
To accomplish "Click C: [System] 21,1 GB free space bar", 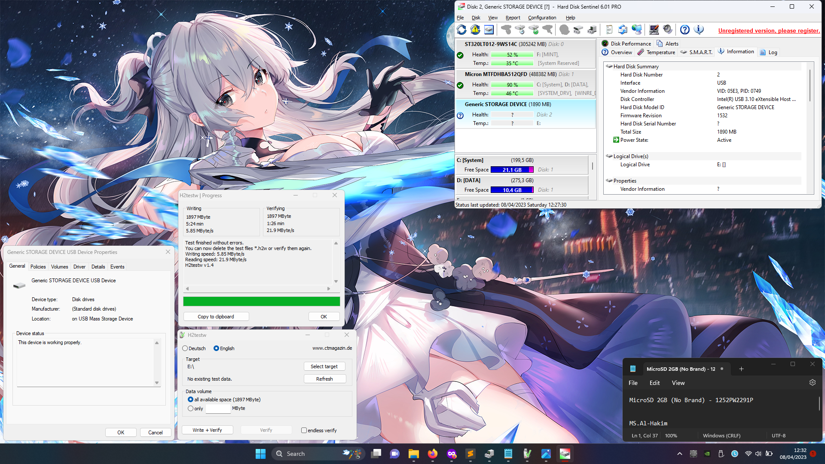I will 512,170.
